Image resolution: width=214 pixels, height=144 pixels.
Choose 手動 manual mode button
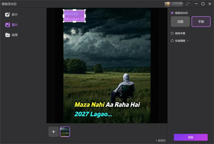(201, 22)
